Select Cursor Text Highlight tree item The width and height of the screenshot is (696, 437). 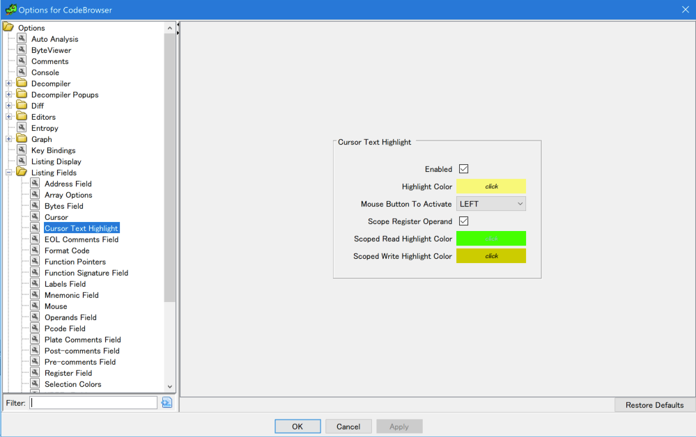coord(82,228)
